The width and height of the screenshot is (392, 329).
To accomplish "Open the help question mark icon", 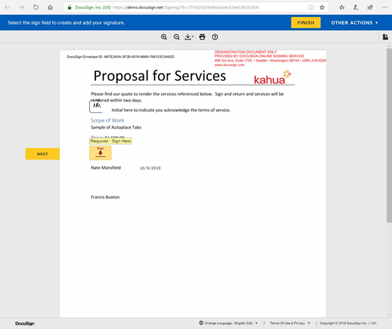I will (x=215, y=37).
